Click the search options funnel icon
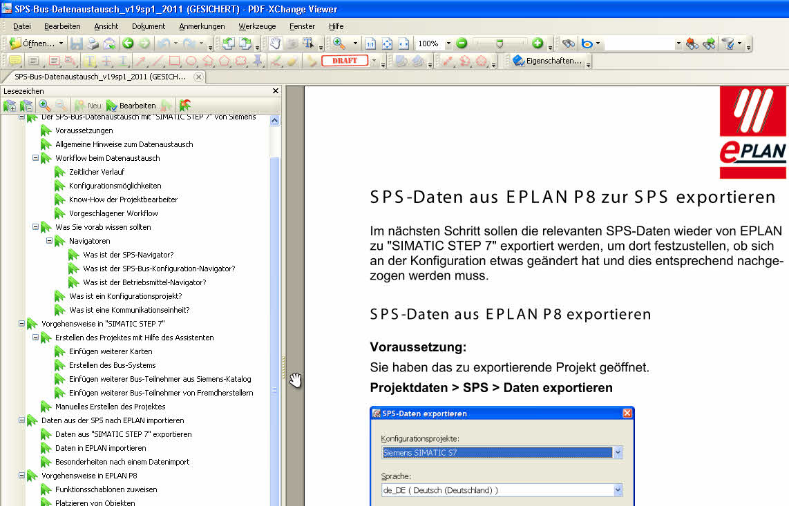This screenshot has width=789, height=506. click(x=728, y=43)
